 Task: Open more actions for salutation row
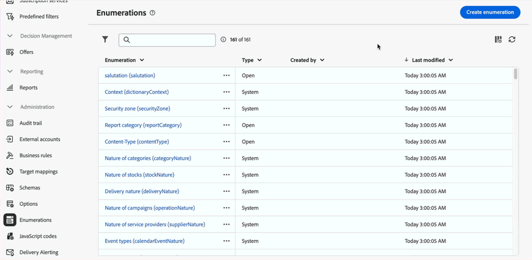tap(227, 75)
